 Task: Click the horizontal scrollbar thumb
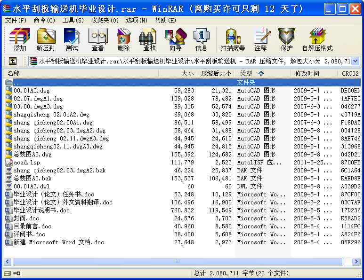178,262
